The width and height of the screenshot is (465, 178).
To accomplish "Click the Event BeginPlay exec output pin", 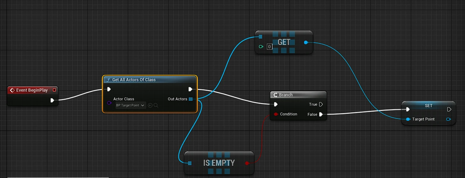I will (x=52, y=100).
